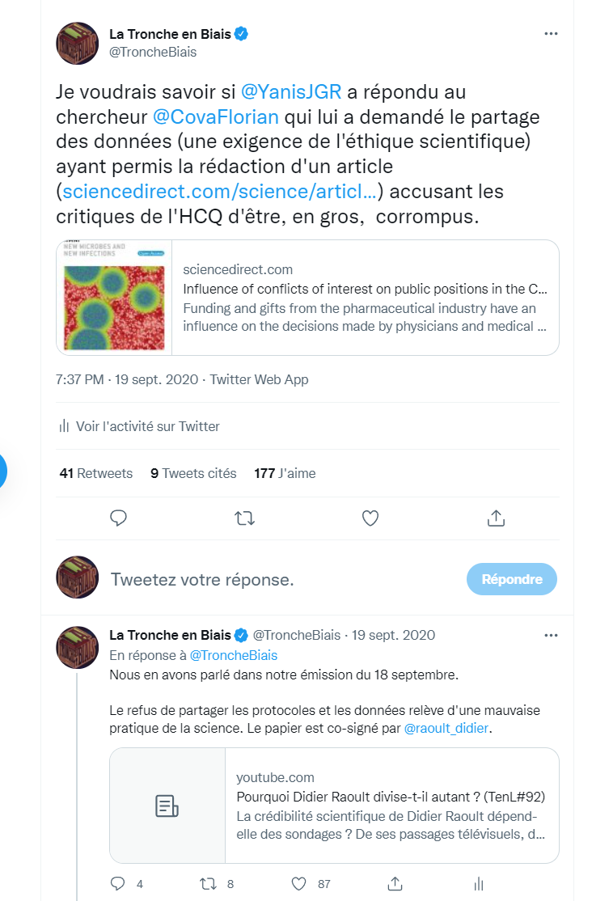Viewport: 592px width, 901px height.
Task: Like the main tweet with heart icon
Action: 370,518
